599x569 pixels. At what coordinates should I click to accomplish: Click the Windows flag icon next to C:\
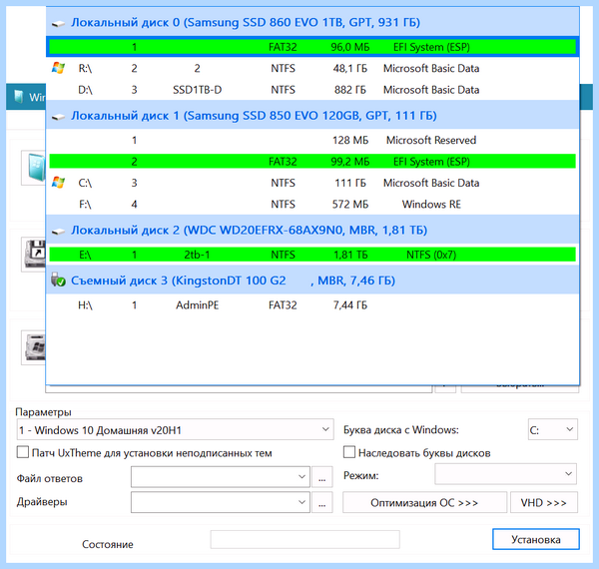(x=58, y=183)
